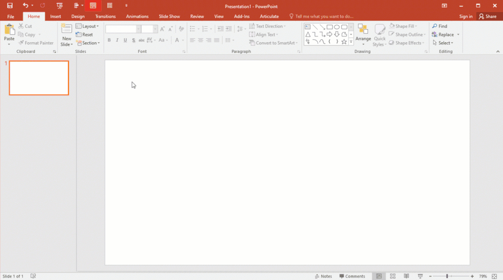Click the Fit slide to window icon

(494, 276)
